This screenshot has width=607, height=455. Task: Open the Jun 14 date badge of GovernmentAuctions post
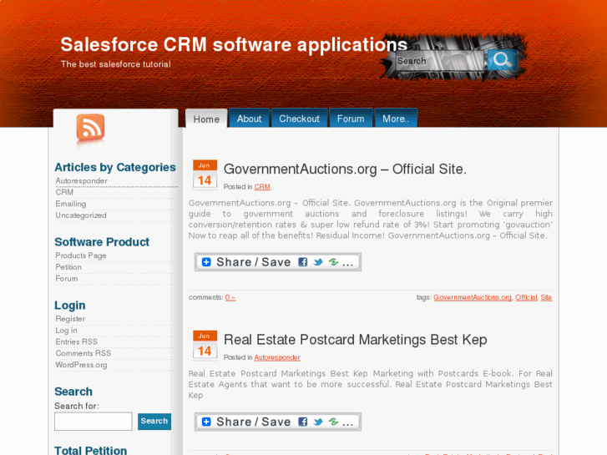tap(205, 174)
